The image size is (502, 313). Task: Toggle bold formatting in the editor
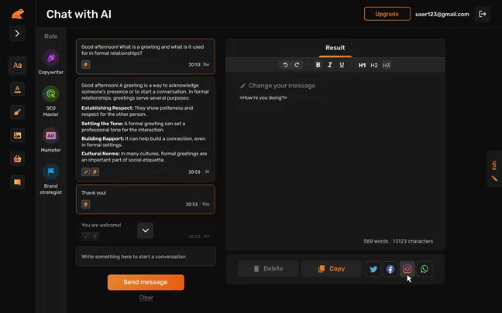tap(318, 65)
